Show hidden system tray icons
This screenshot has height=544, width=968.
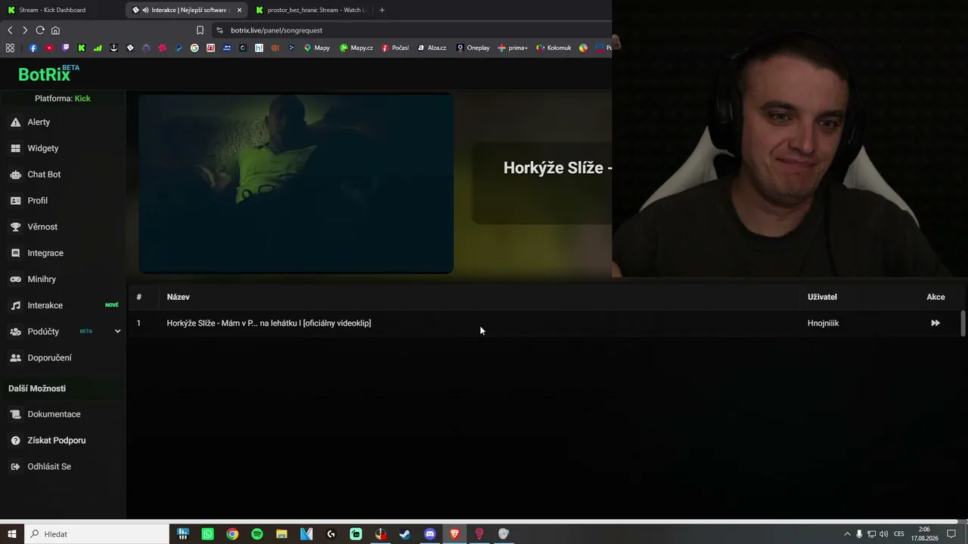point(847,534)
